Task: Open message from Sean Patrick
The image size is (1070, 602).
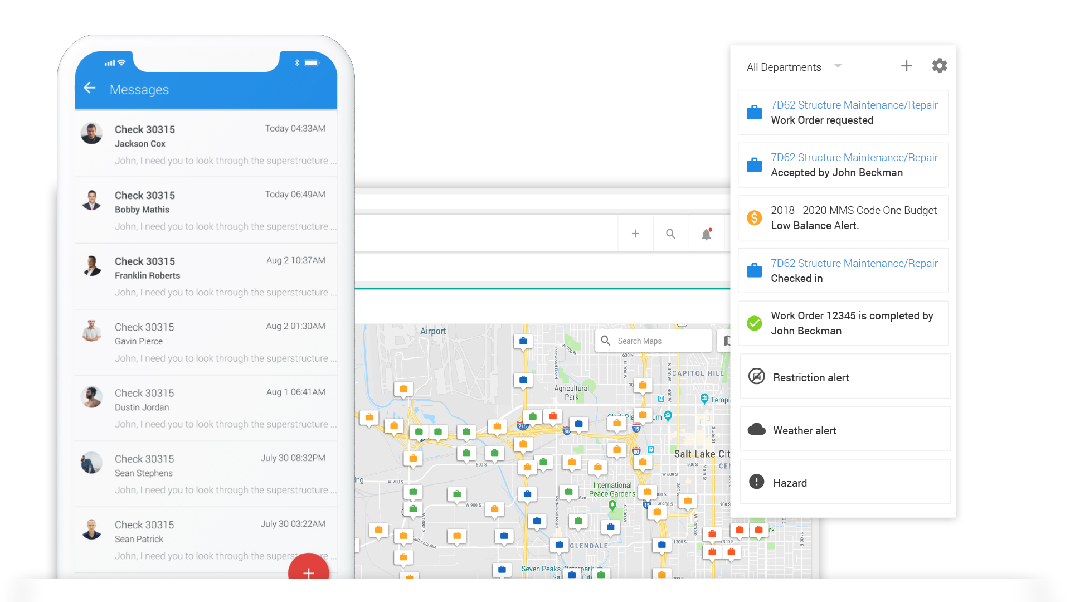Action: tap(206, 540)
